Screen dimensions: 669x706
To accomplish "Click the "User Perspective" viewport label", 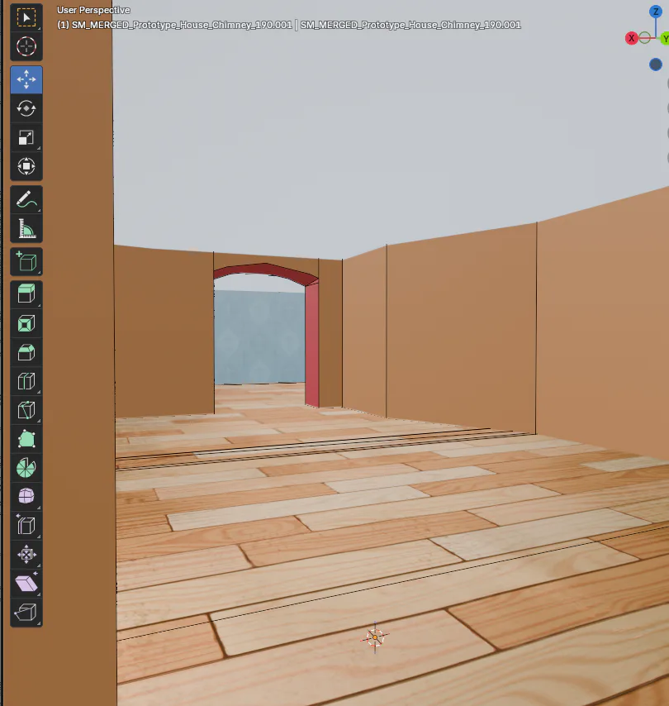I will click(93, 10).
